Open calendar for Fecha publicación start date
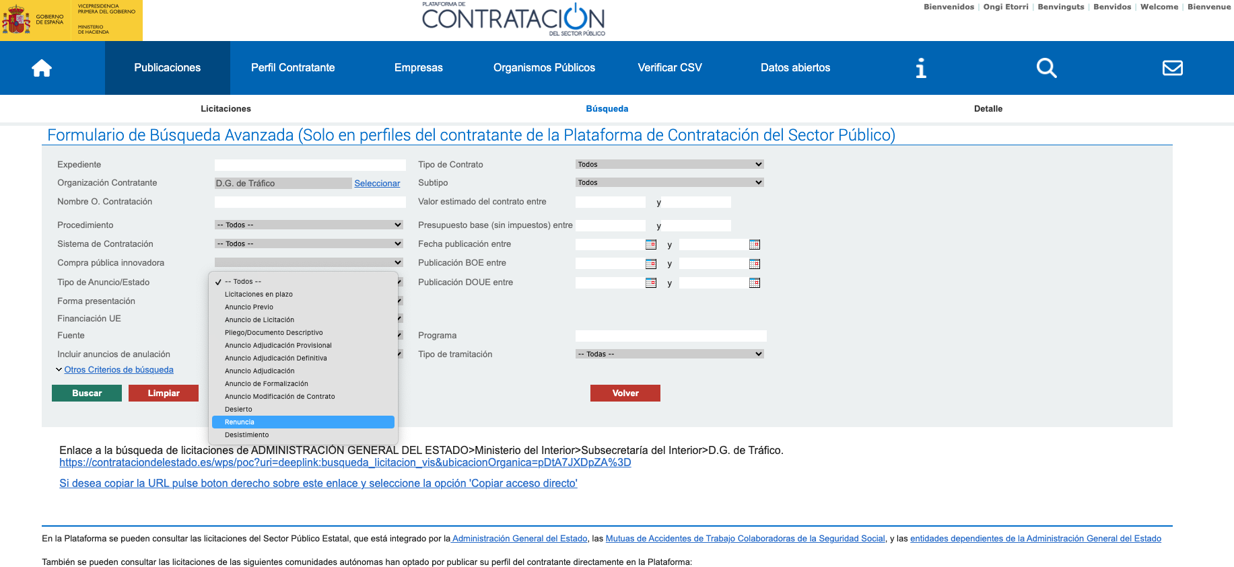1234x567 pixels. (x=651, y=245)
